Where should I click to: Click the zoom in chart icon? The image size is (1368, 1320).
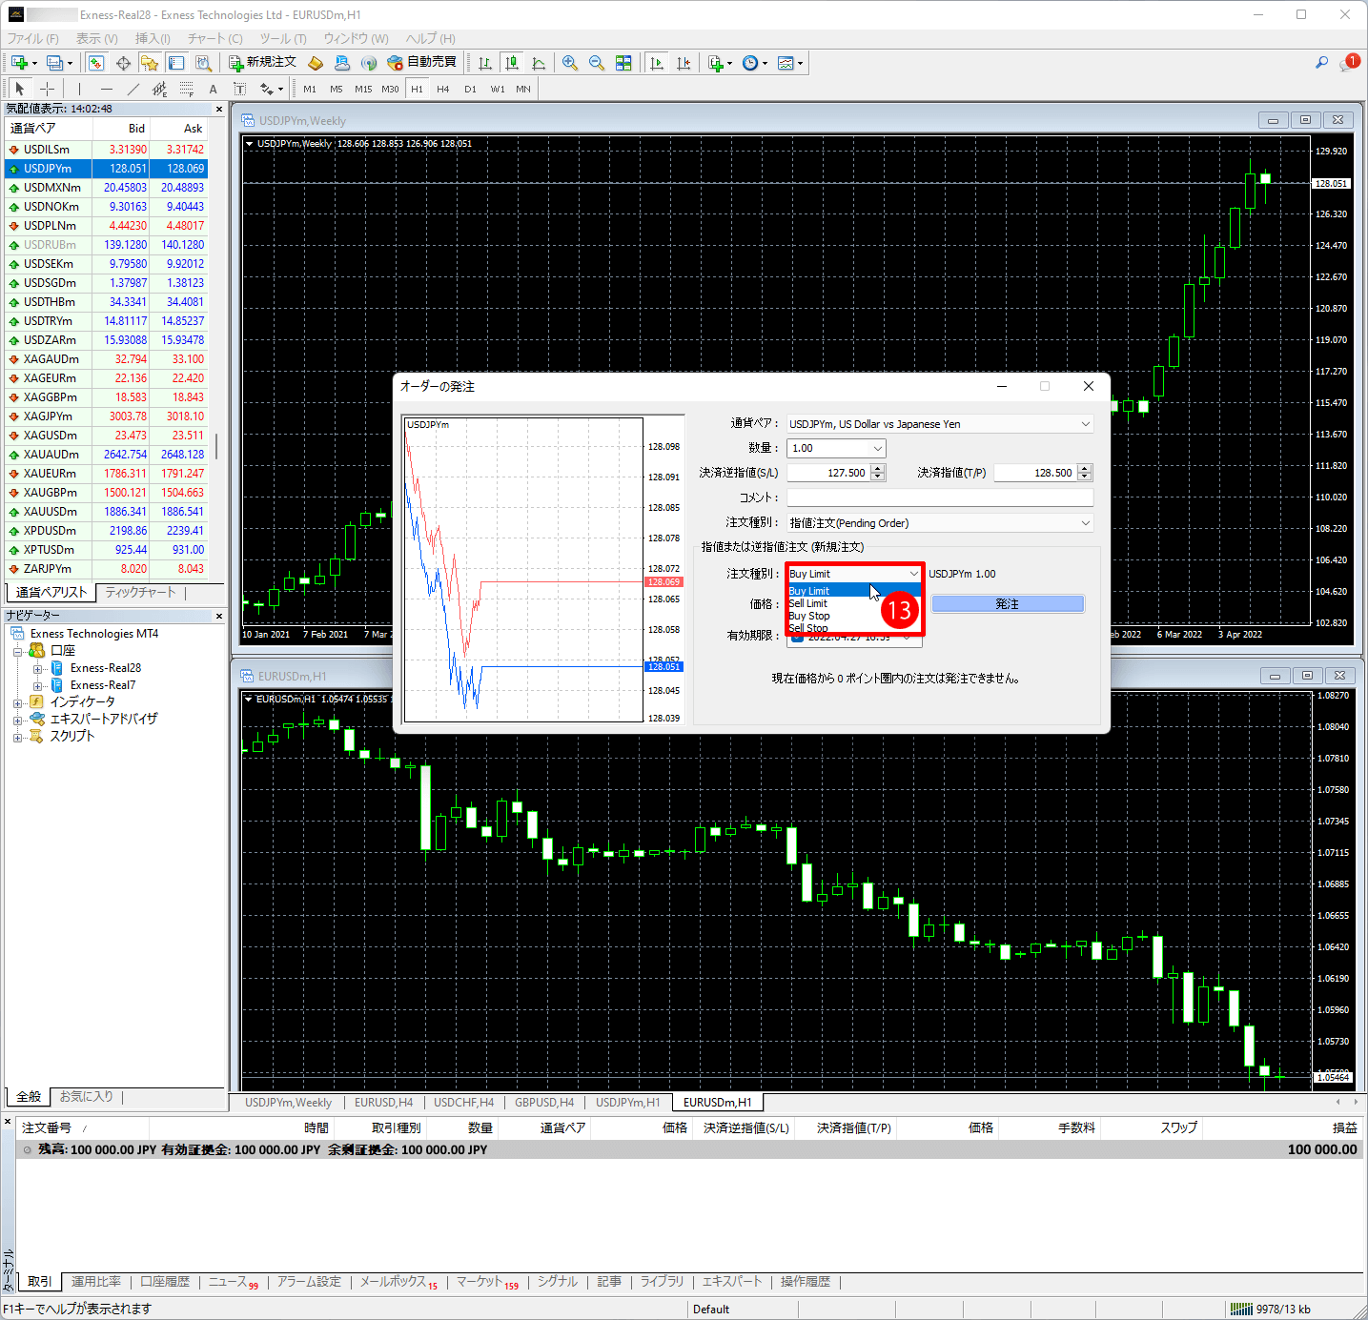coord(570,63)
